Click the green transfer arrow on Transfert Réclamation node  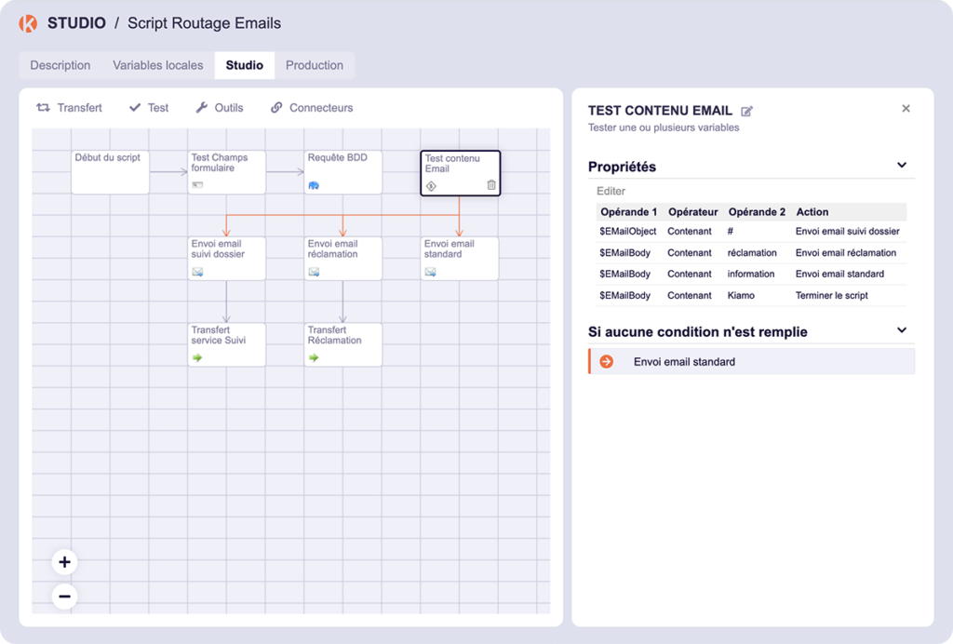(313, 357)
